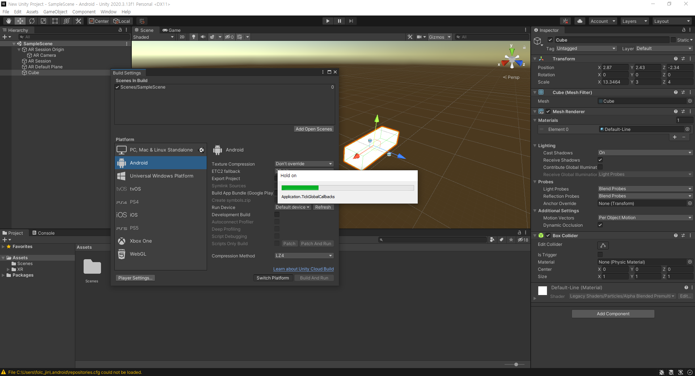Toggle Dynamic Occlusion checkbox
695x376 pixels.
[x=600, y=225]
